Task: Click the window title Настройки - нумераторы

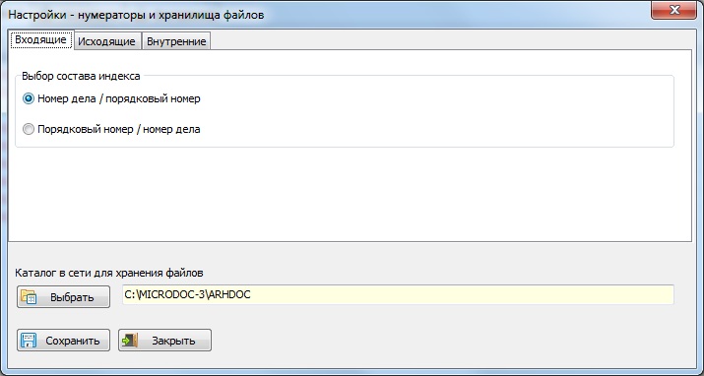Action: (136, 15)
